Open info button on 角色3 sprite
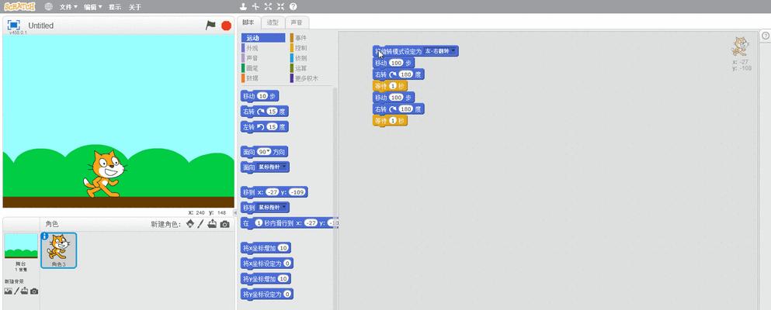This screenshot has height=310, width=771. [x=45, y=236]
